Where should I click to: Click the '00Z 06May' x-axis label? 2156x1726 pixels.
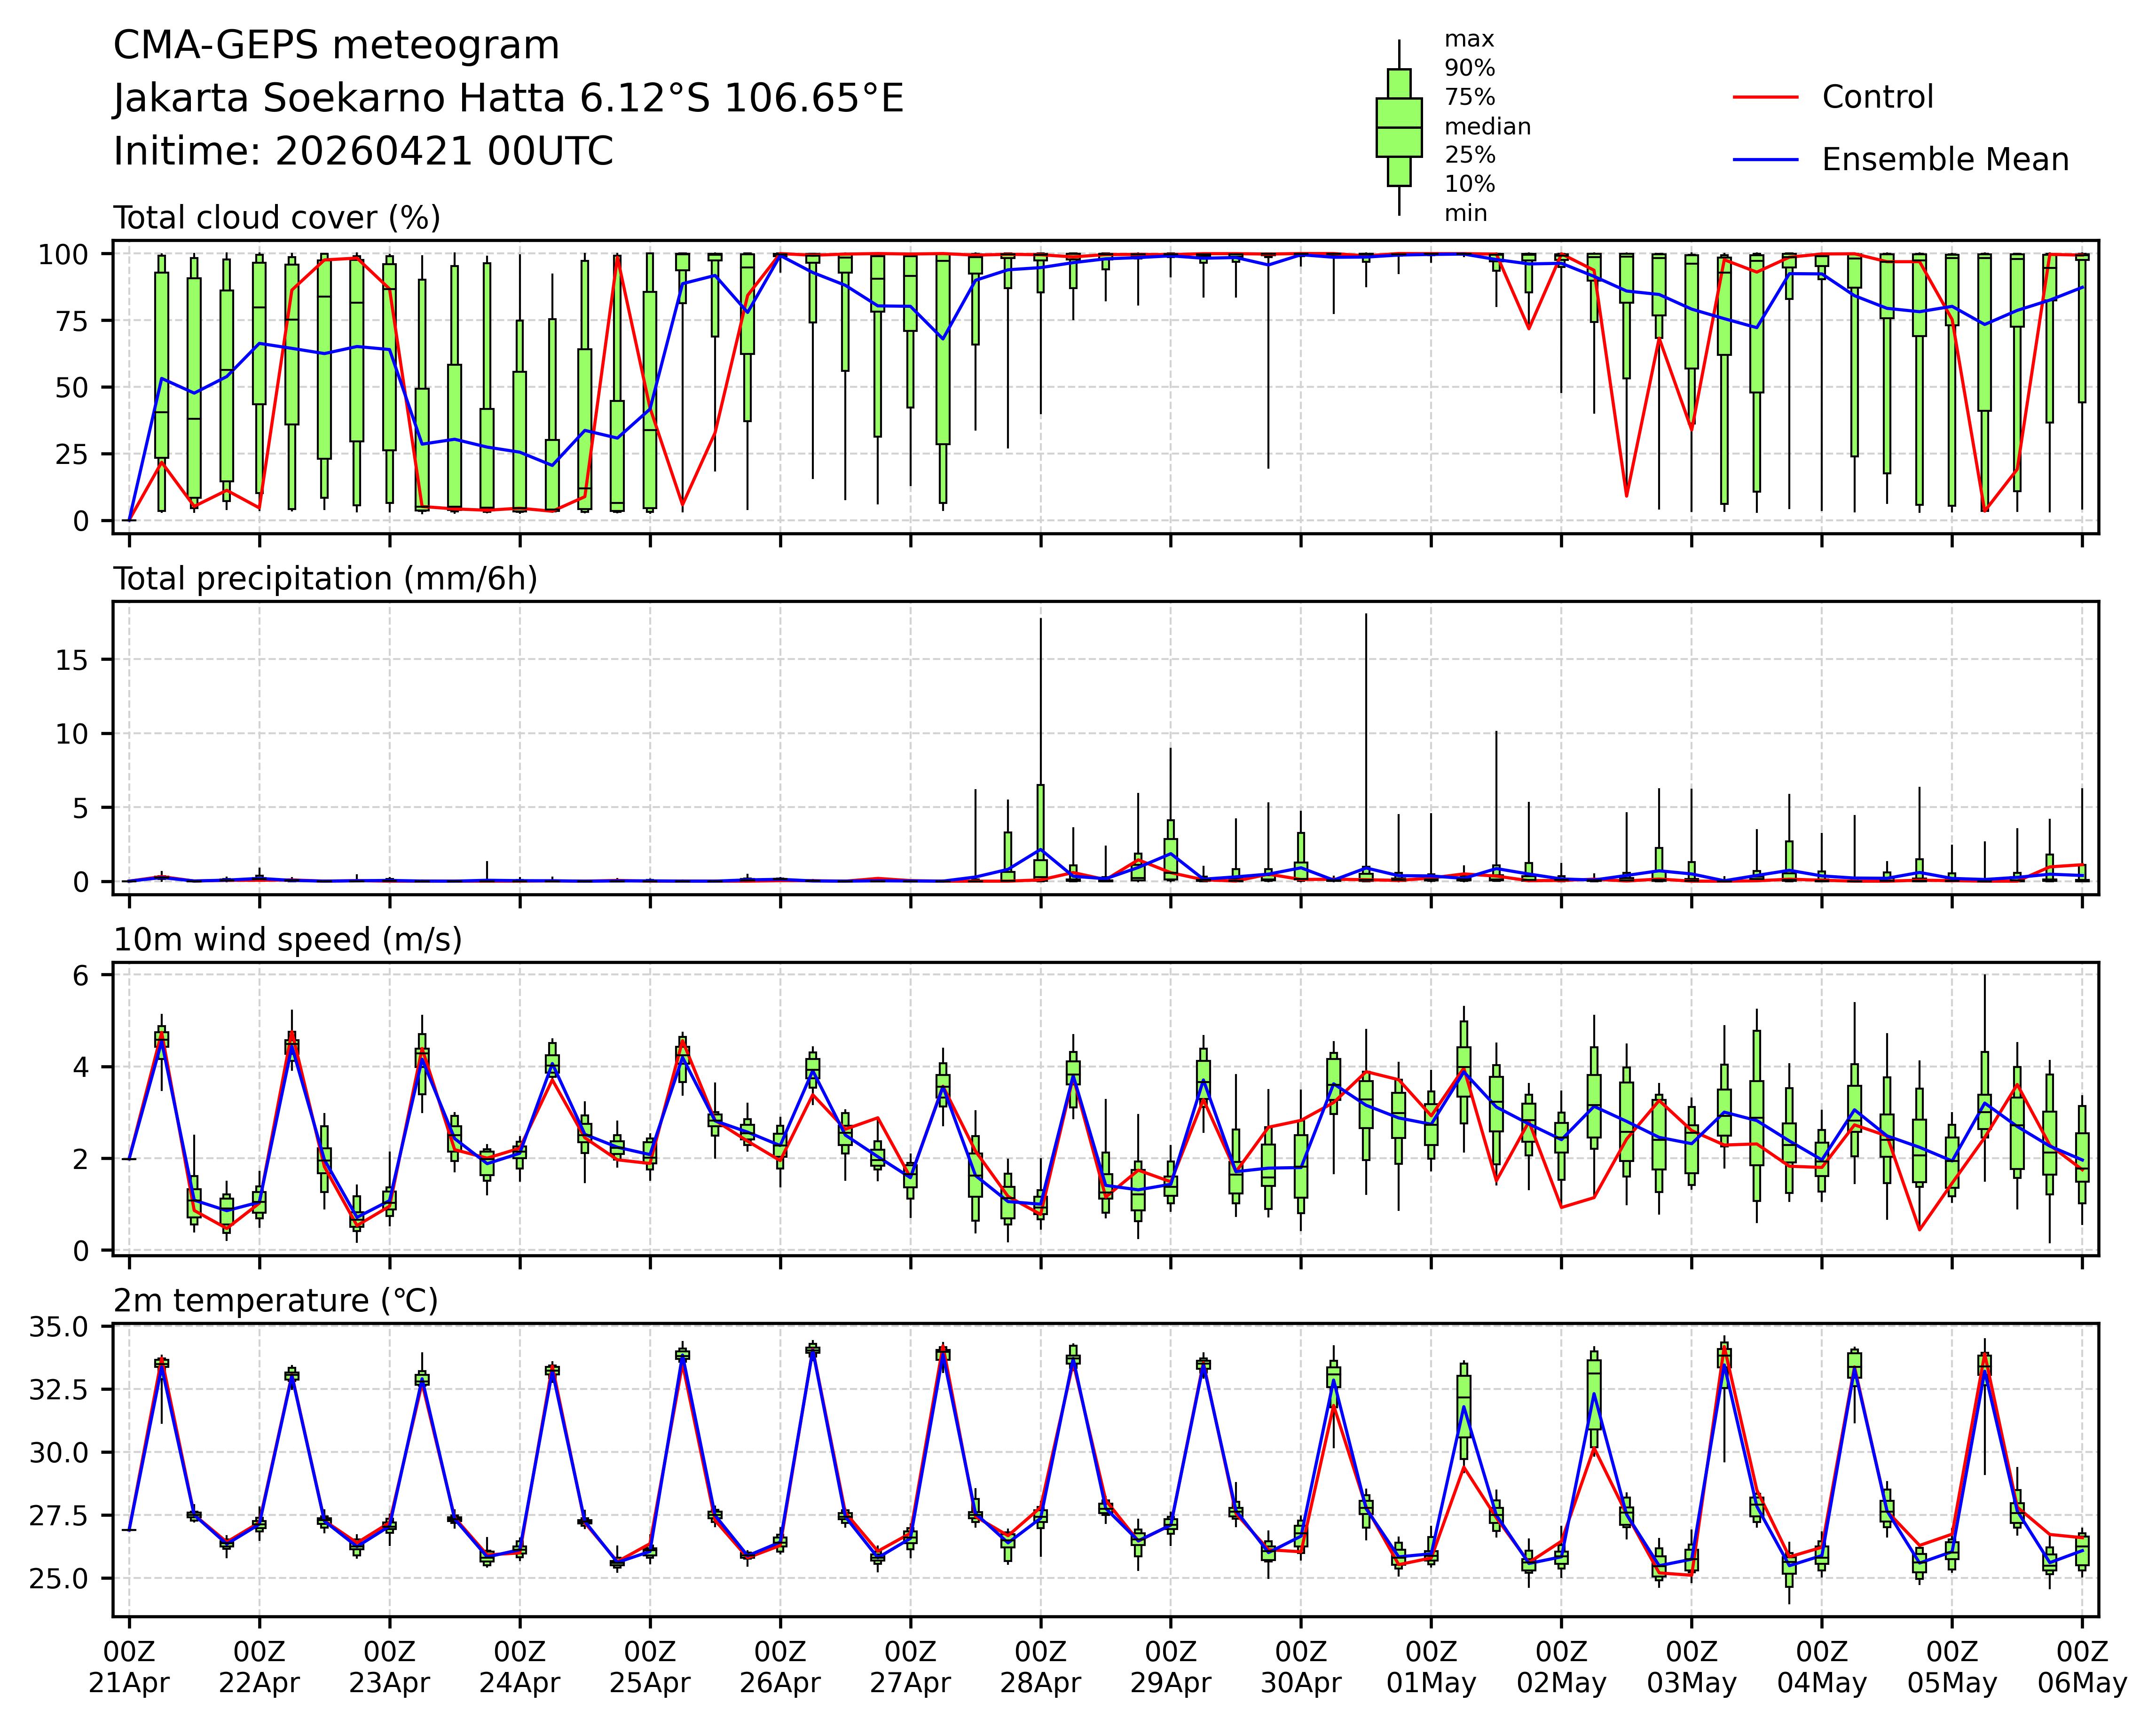tap(2082, 1667)
